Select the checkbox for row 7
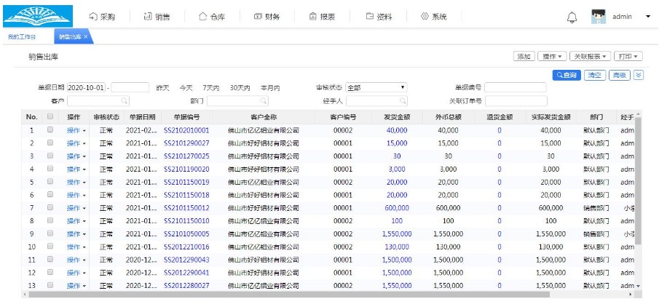 [x=50, y=208]
